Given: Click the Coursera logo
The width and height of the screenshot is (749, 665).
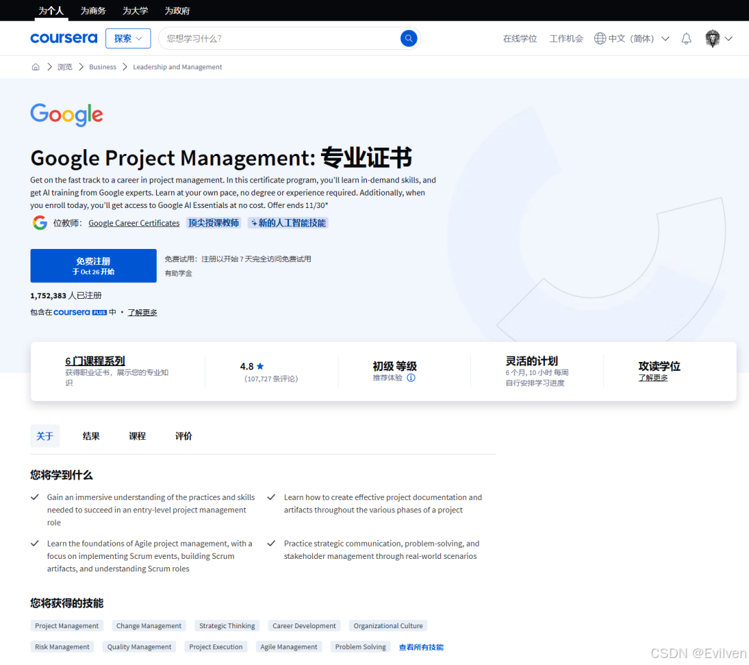Looking at the screenshot, I should (x=64, y=38).
